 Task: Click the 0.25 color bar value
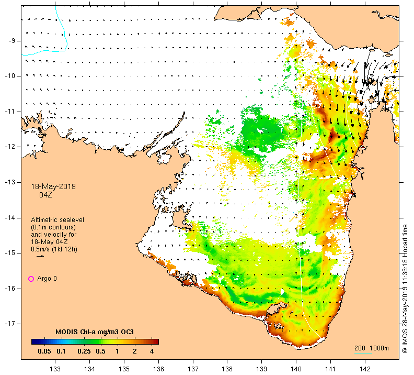click(x=84, y=351)
